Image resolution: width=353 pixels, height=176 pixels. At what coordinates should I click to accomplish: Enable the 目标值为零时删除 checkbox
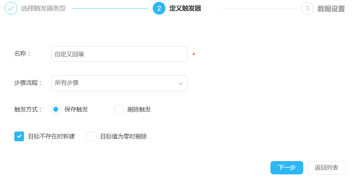tap(91, 136)
